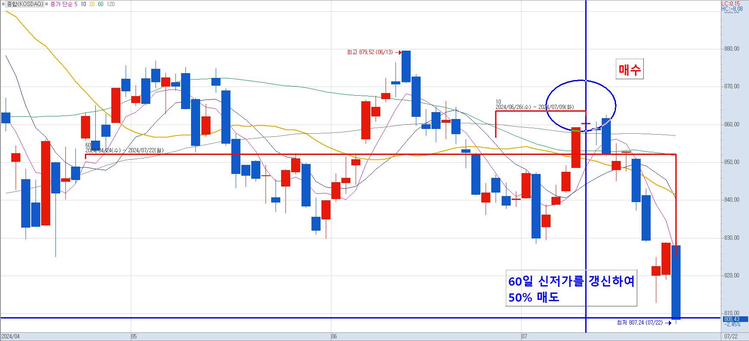Click the 870.00 price axis label
Viewport: 749px width, 341px height.
pos(732,87)
